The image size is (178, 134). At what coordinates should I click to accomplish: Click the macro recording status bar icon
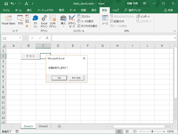point(17,132)
